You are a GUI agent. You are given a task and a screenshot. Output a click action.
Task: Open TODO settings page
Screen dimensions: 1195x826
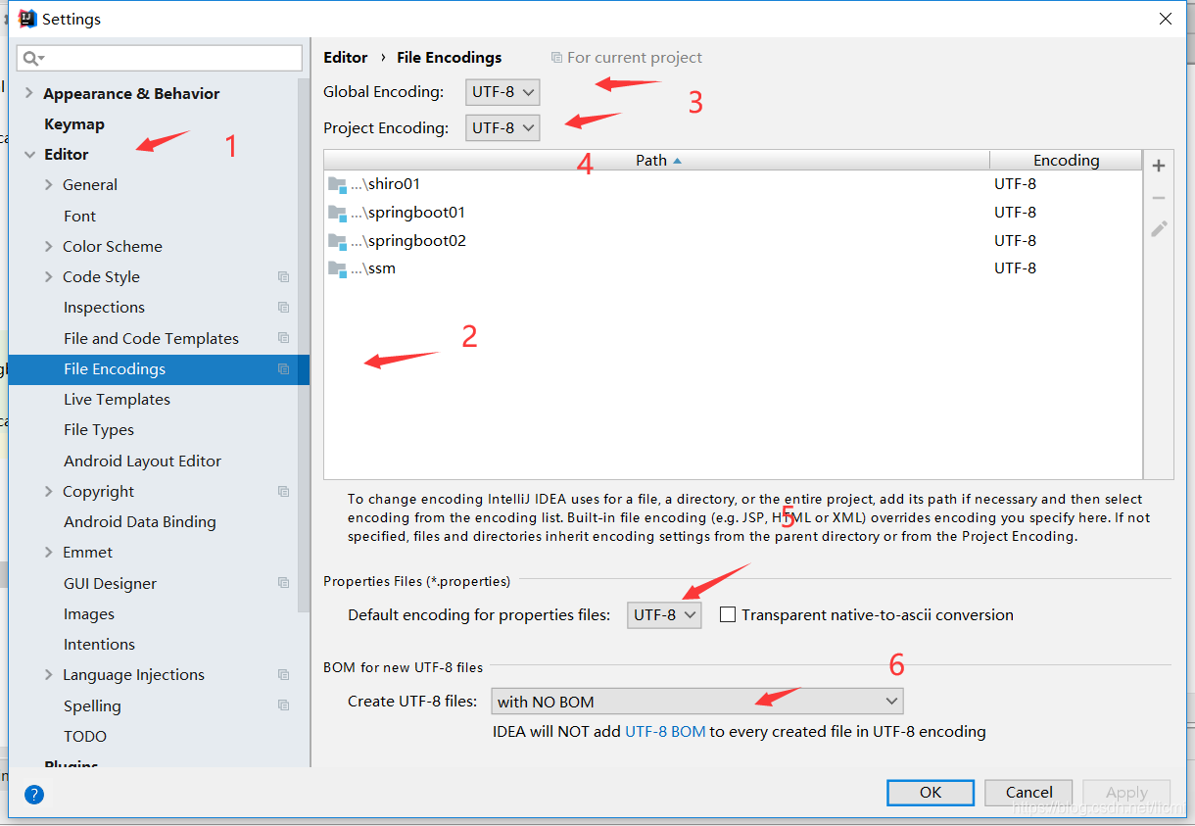85,737
